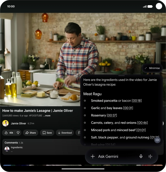Download the video
Image resolution: width=166 pixels, height=172 pixels.
[65, 133]
